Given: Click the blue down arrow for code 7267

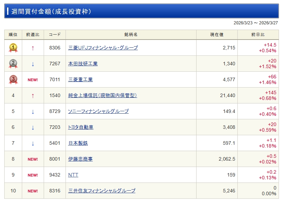Looking at the screenshot, I should (x=33, y=64).
